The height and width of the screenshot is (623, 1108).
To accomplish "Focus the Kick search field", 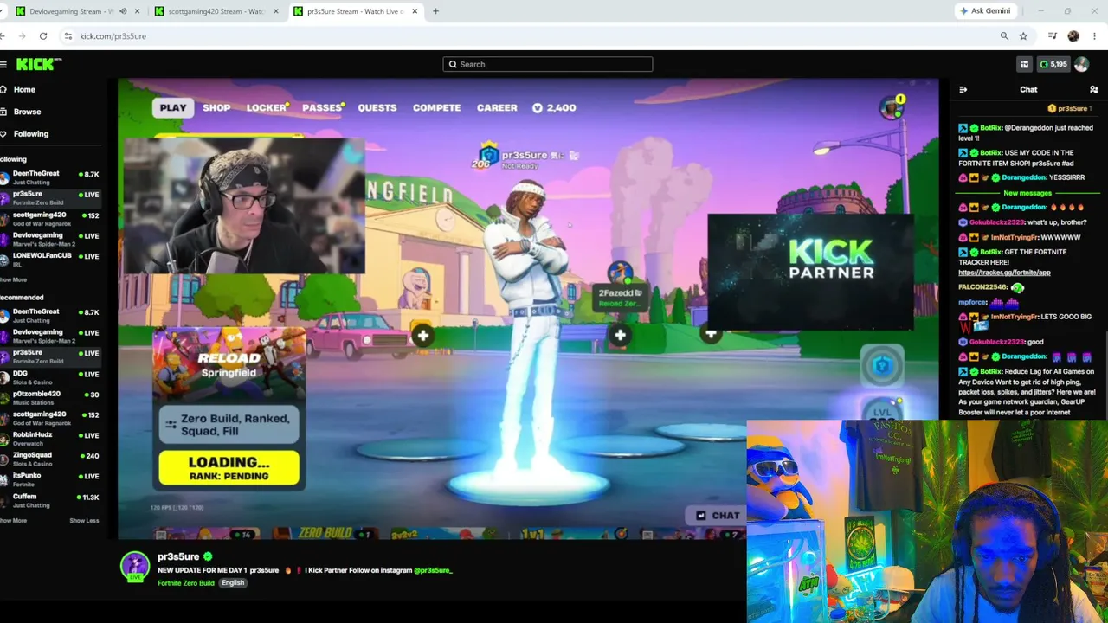I will [547, 64].
